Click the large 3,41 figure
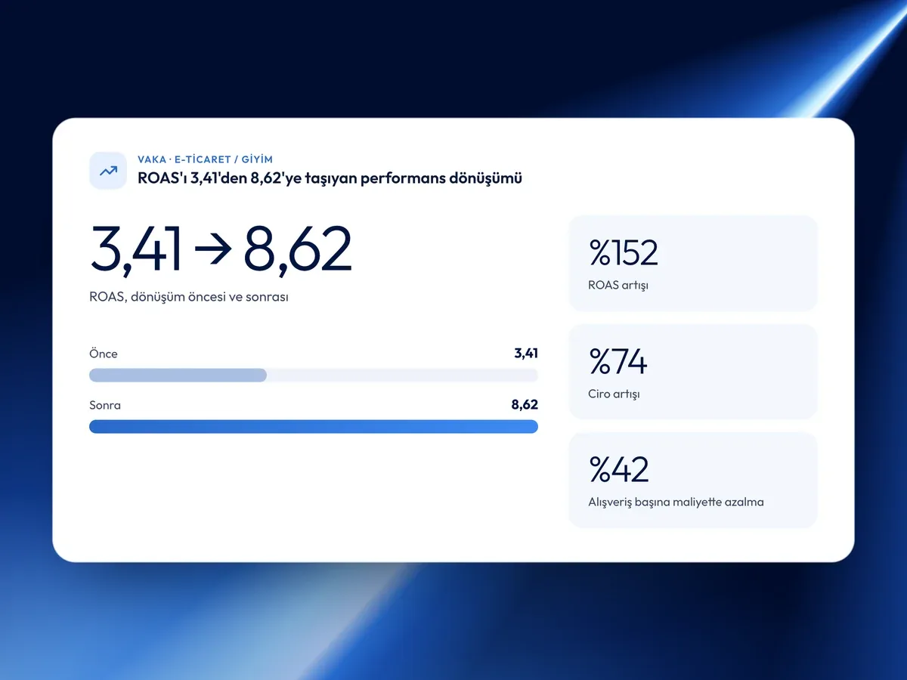Image resolution: width=907 pixels, height=680 pixels. (x=136, y=249)
